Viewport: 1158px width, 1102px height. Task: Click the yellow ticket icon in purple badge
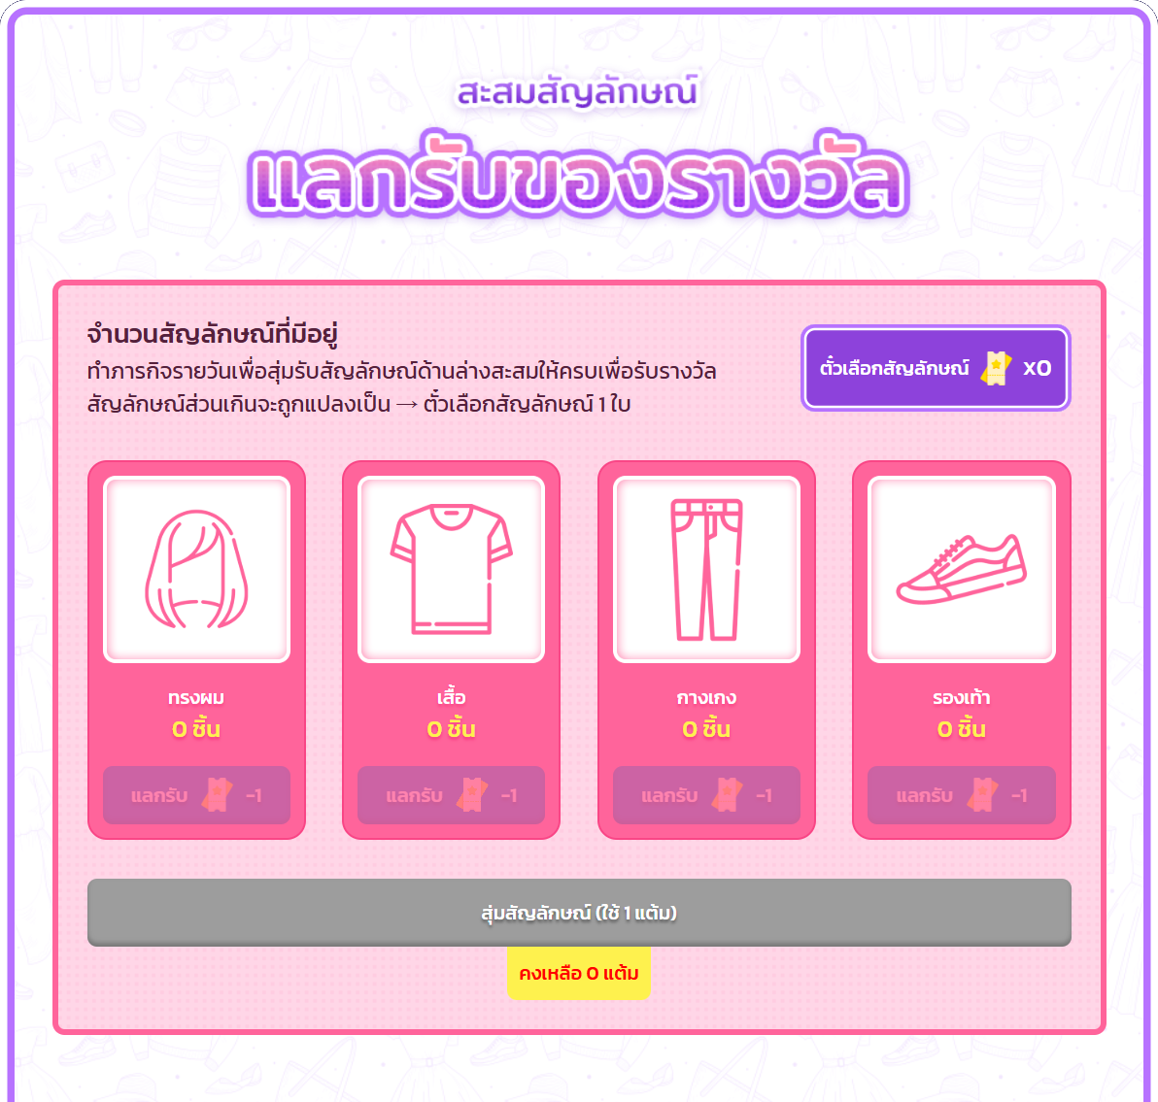coord(996,368)
